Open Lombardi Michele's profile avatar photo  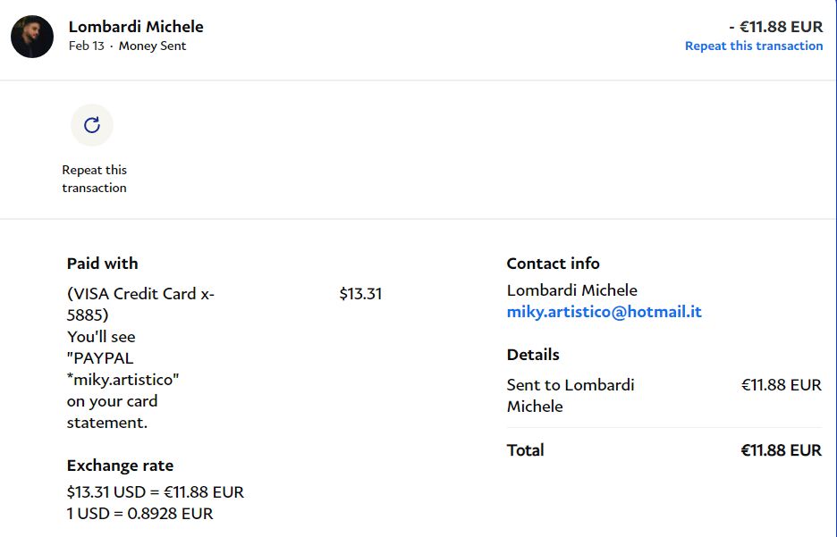point(32,37)
